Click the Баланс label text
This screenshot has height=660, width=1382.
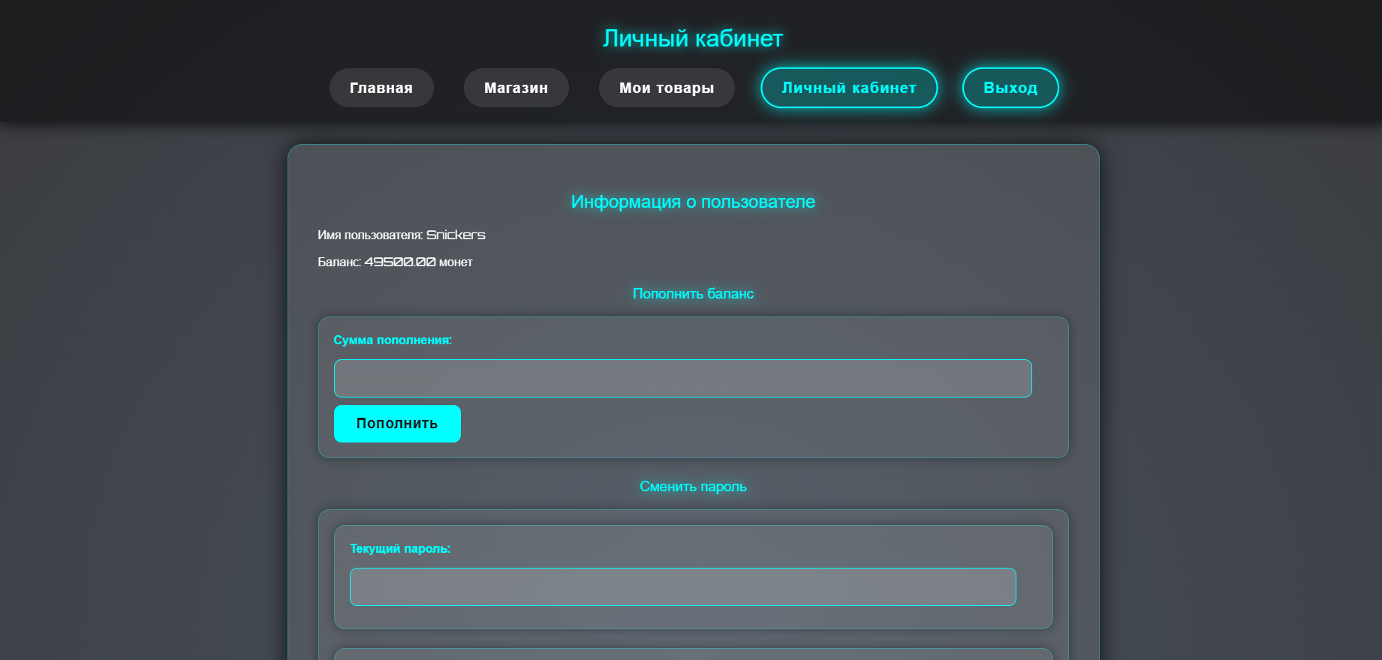point(339,262)
